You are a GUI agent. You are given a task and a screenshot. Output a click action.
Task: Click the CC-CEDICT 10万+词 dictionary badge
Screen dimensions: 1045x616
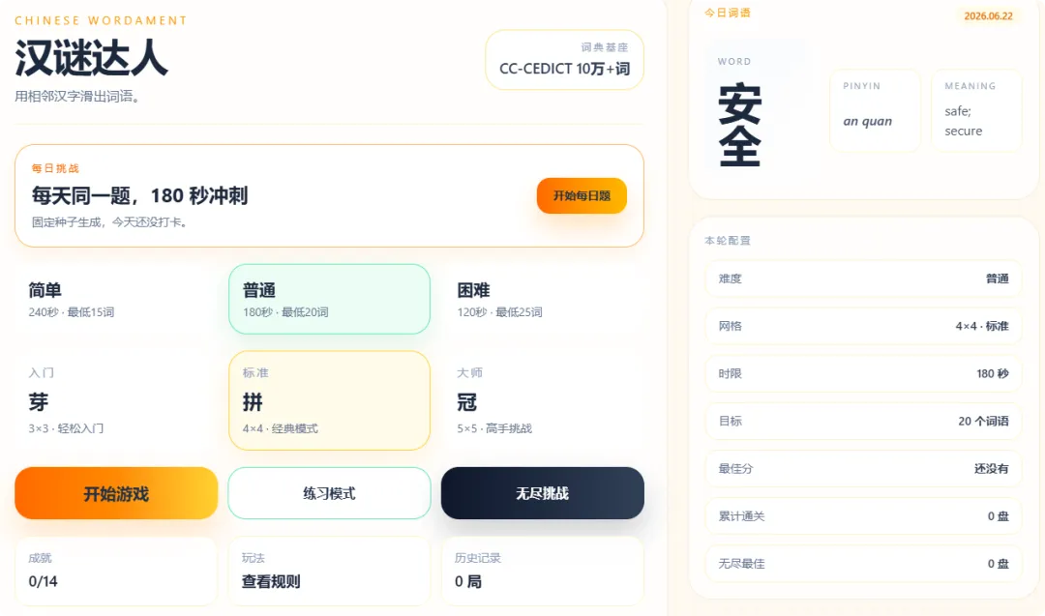click(564, 60)
